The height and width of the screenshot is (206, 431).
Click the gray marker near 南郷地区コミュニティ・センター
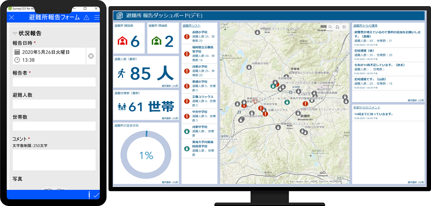(278, 127)
